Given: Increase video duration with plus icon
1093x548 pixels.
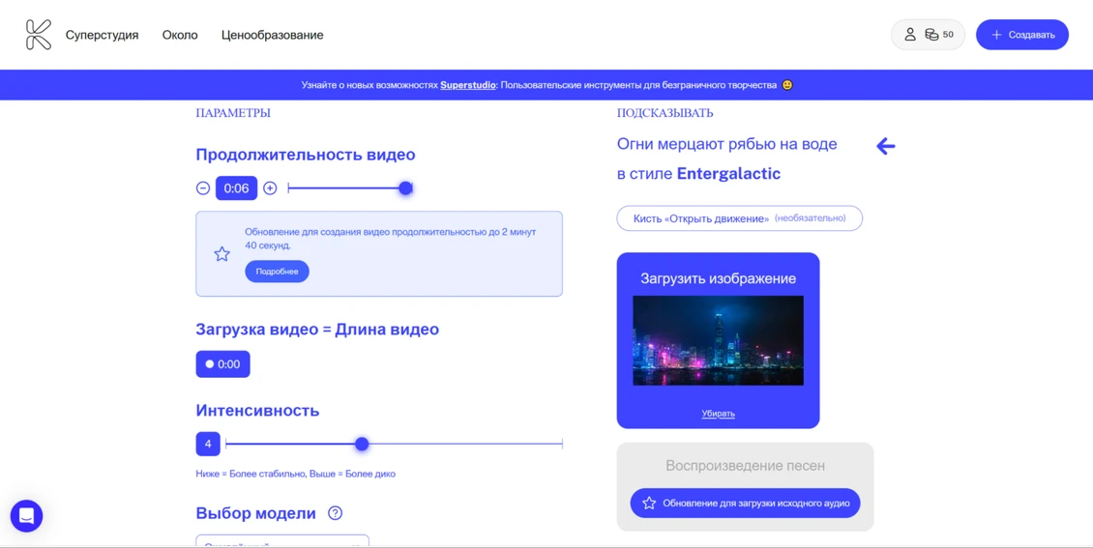Looking at the screenshot, I should coord(271,188).
